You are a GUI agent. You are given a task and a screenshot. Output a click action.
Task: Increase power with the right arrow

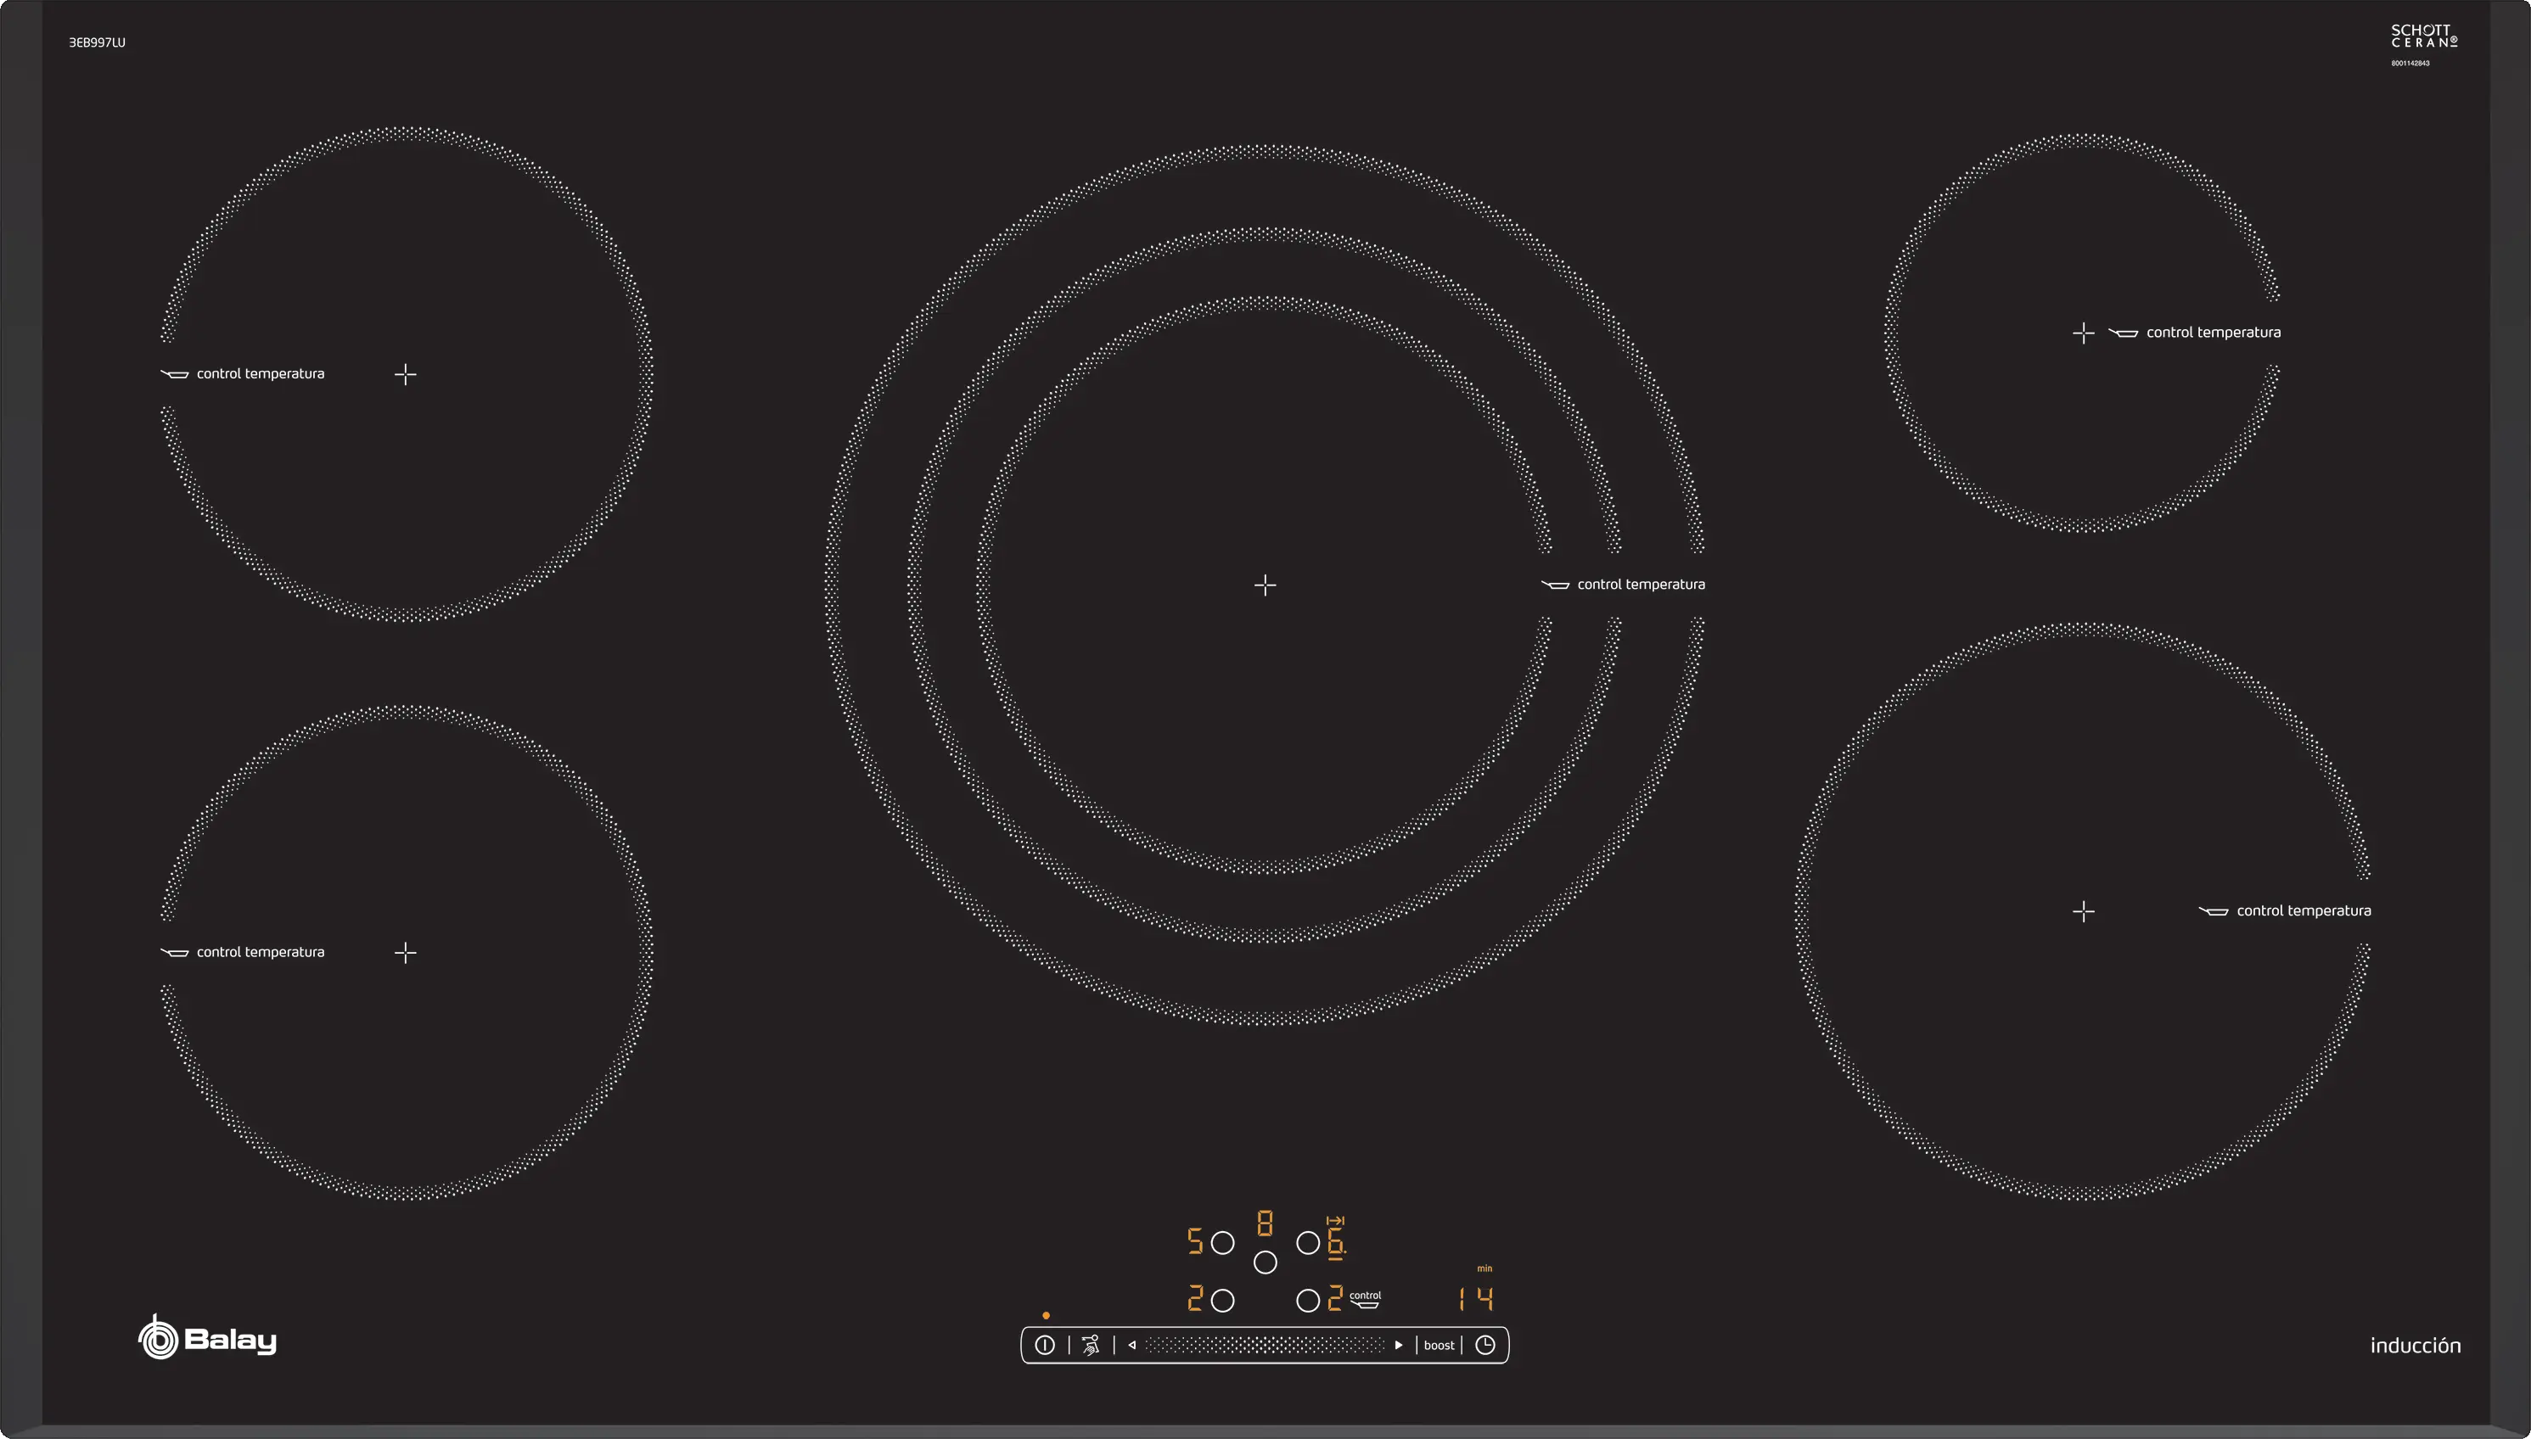pos(1398,1345)
